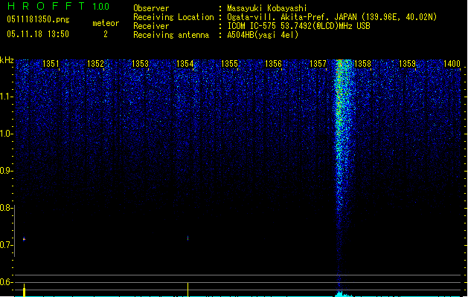Click observer name Masayuki Kobayashi
The width and height of the screenshot is (468, 297).
267,8
